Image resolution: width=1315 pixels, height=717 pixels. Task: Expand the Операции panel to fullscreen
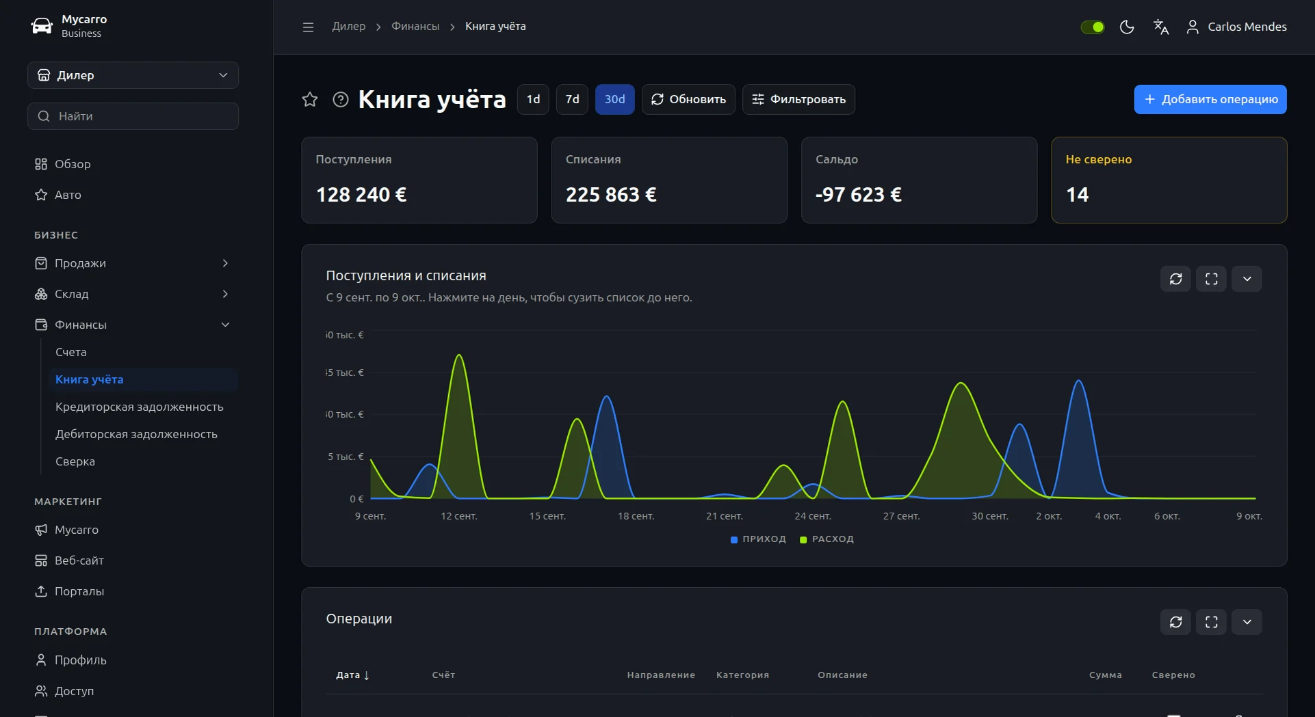1212,622
